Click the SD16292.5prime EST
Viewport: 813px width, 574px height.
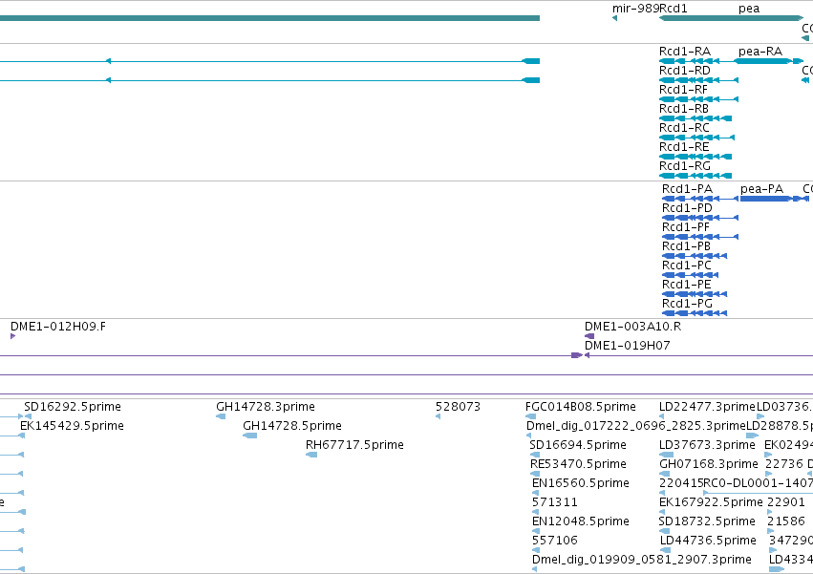coord(73,407)
